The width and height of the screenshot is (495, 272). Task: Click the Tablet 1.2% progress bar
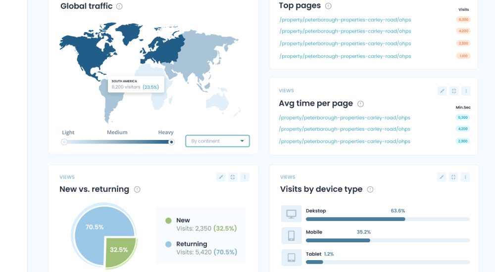pyautogui.click(x=388, y=262)
